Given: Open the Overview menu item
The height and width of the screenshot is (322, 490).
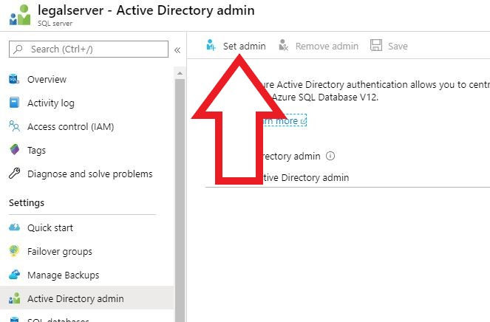Looking at the screenshot, I should click(x=87, y=79).
